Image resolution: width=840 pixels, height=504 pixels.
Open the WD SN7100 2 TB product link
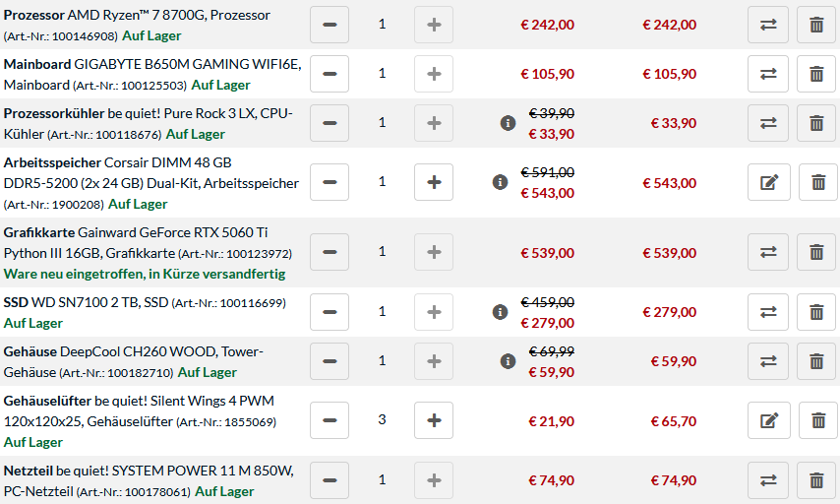100,302
